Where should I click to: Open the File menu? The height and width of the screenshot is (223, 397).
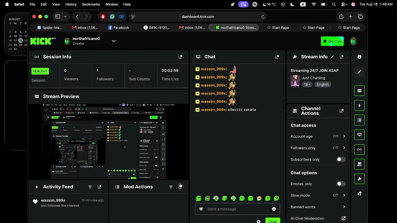32,4
